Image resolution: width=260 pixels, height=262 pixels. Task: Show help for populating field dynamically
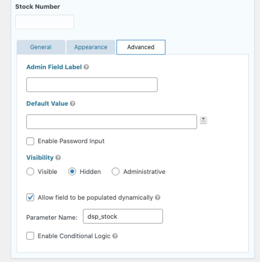tap(157, 198)
